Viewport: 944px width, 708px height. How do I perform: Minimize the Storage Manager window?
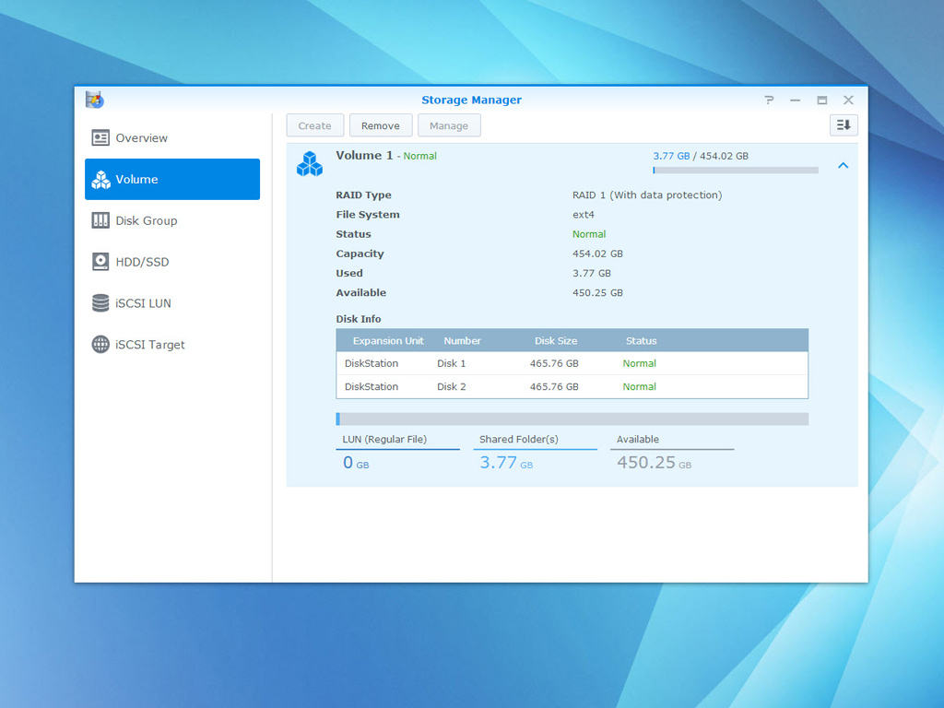click(x=796, y=100)
